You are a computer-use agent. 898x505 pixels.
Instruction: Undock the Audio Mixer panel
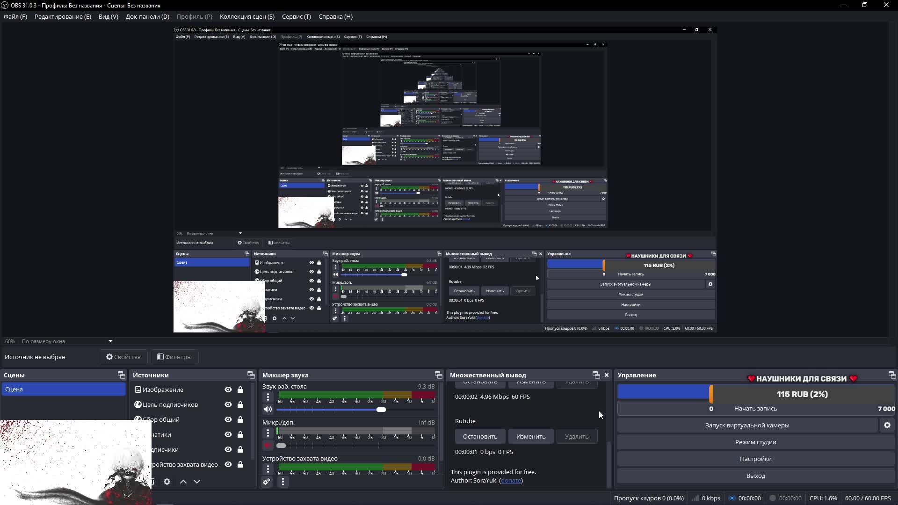tap(438, 375)
